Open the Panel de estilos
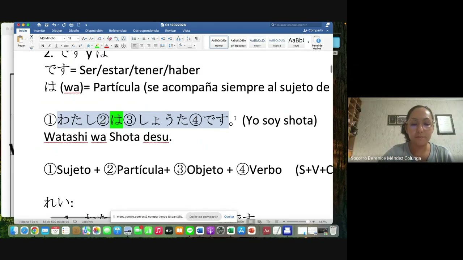Image resolution: width=463 pixels, height=260 pixels. point(317,43)
